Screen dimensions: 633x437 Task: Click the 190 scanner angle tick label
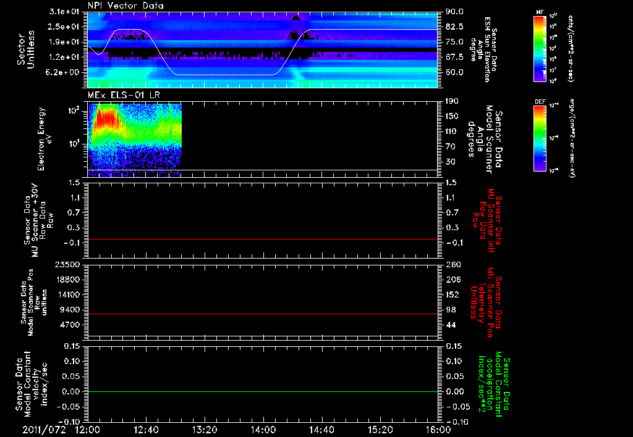coord(452,101)
